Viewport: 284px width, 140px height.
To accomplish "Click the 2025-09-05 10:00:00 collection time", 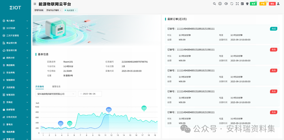I will 132,71.
